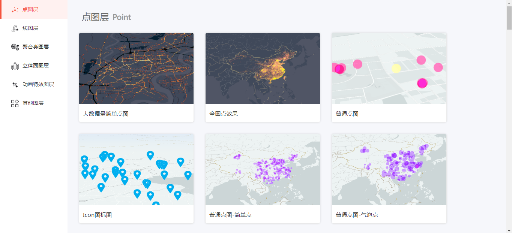Open the 普通点图-简单点 thumbnail

(x=263, y=170)
